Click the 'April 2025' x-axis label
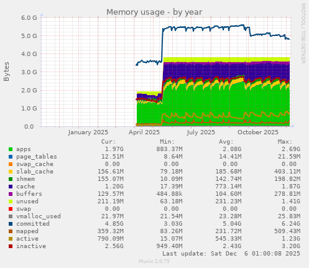 pyautogui.click(x=144, y=132)
